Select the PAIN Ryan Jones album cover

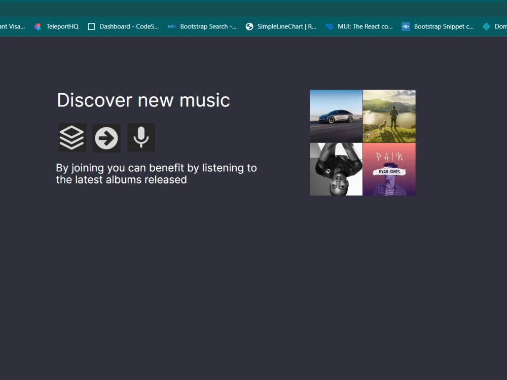[x=389, y=169]
